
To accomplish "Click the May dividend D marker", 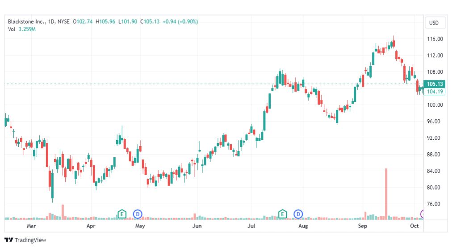I will pyautogui.click(x=138, y=214).
